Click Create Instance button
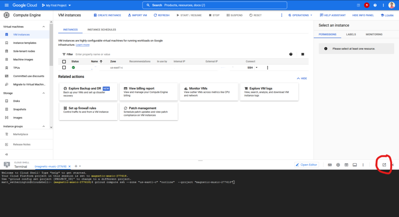The height and width of the screenshot is (217, 399). [x=108, y=15]
